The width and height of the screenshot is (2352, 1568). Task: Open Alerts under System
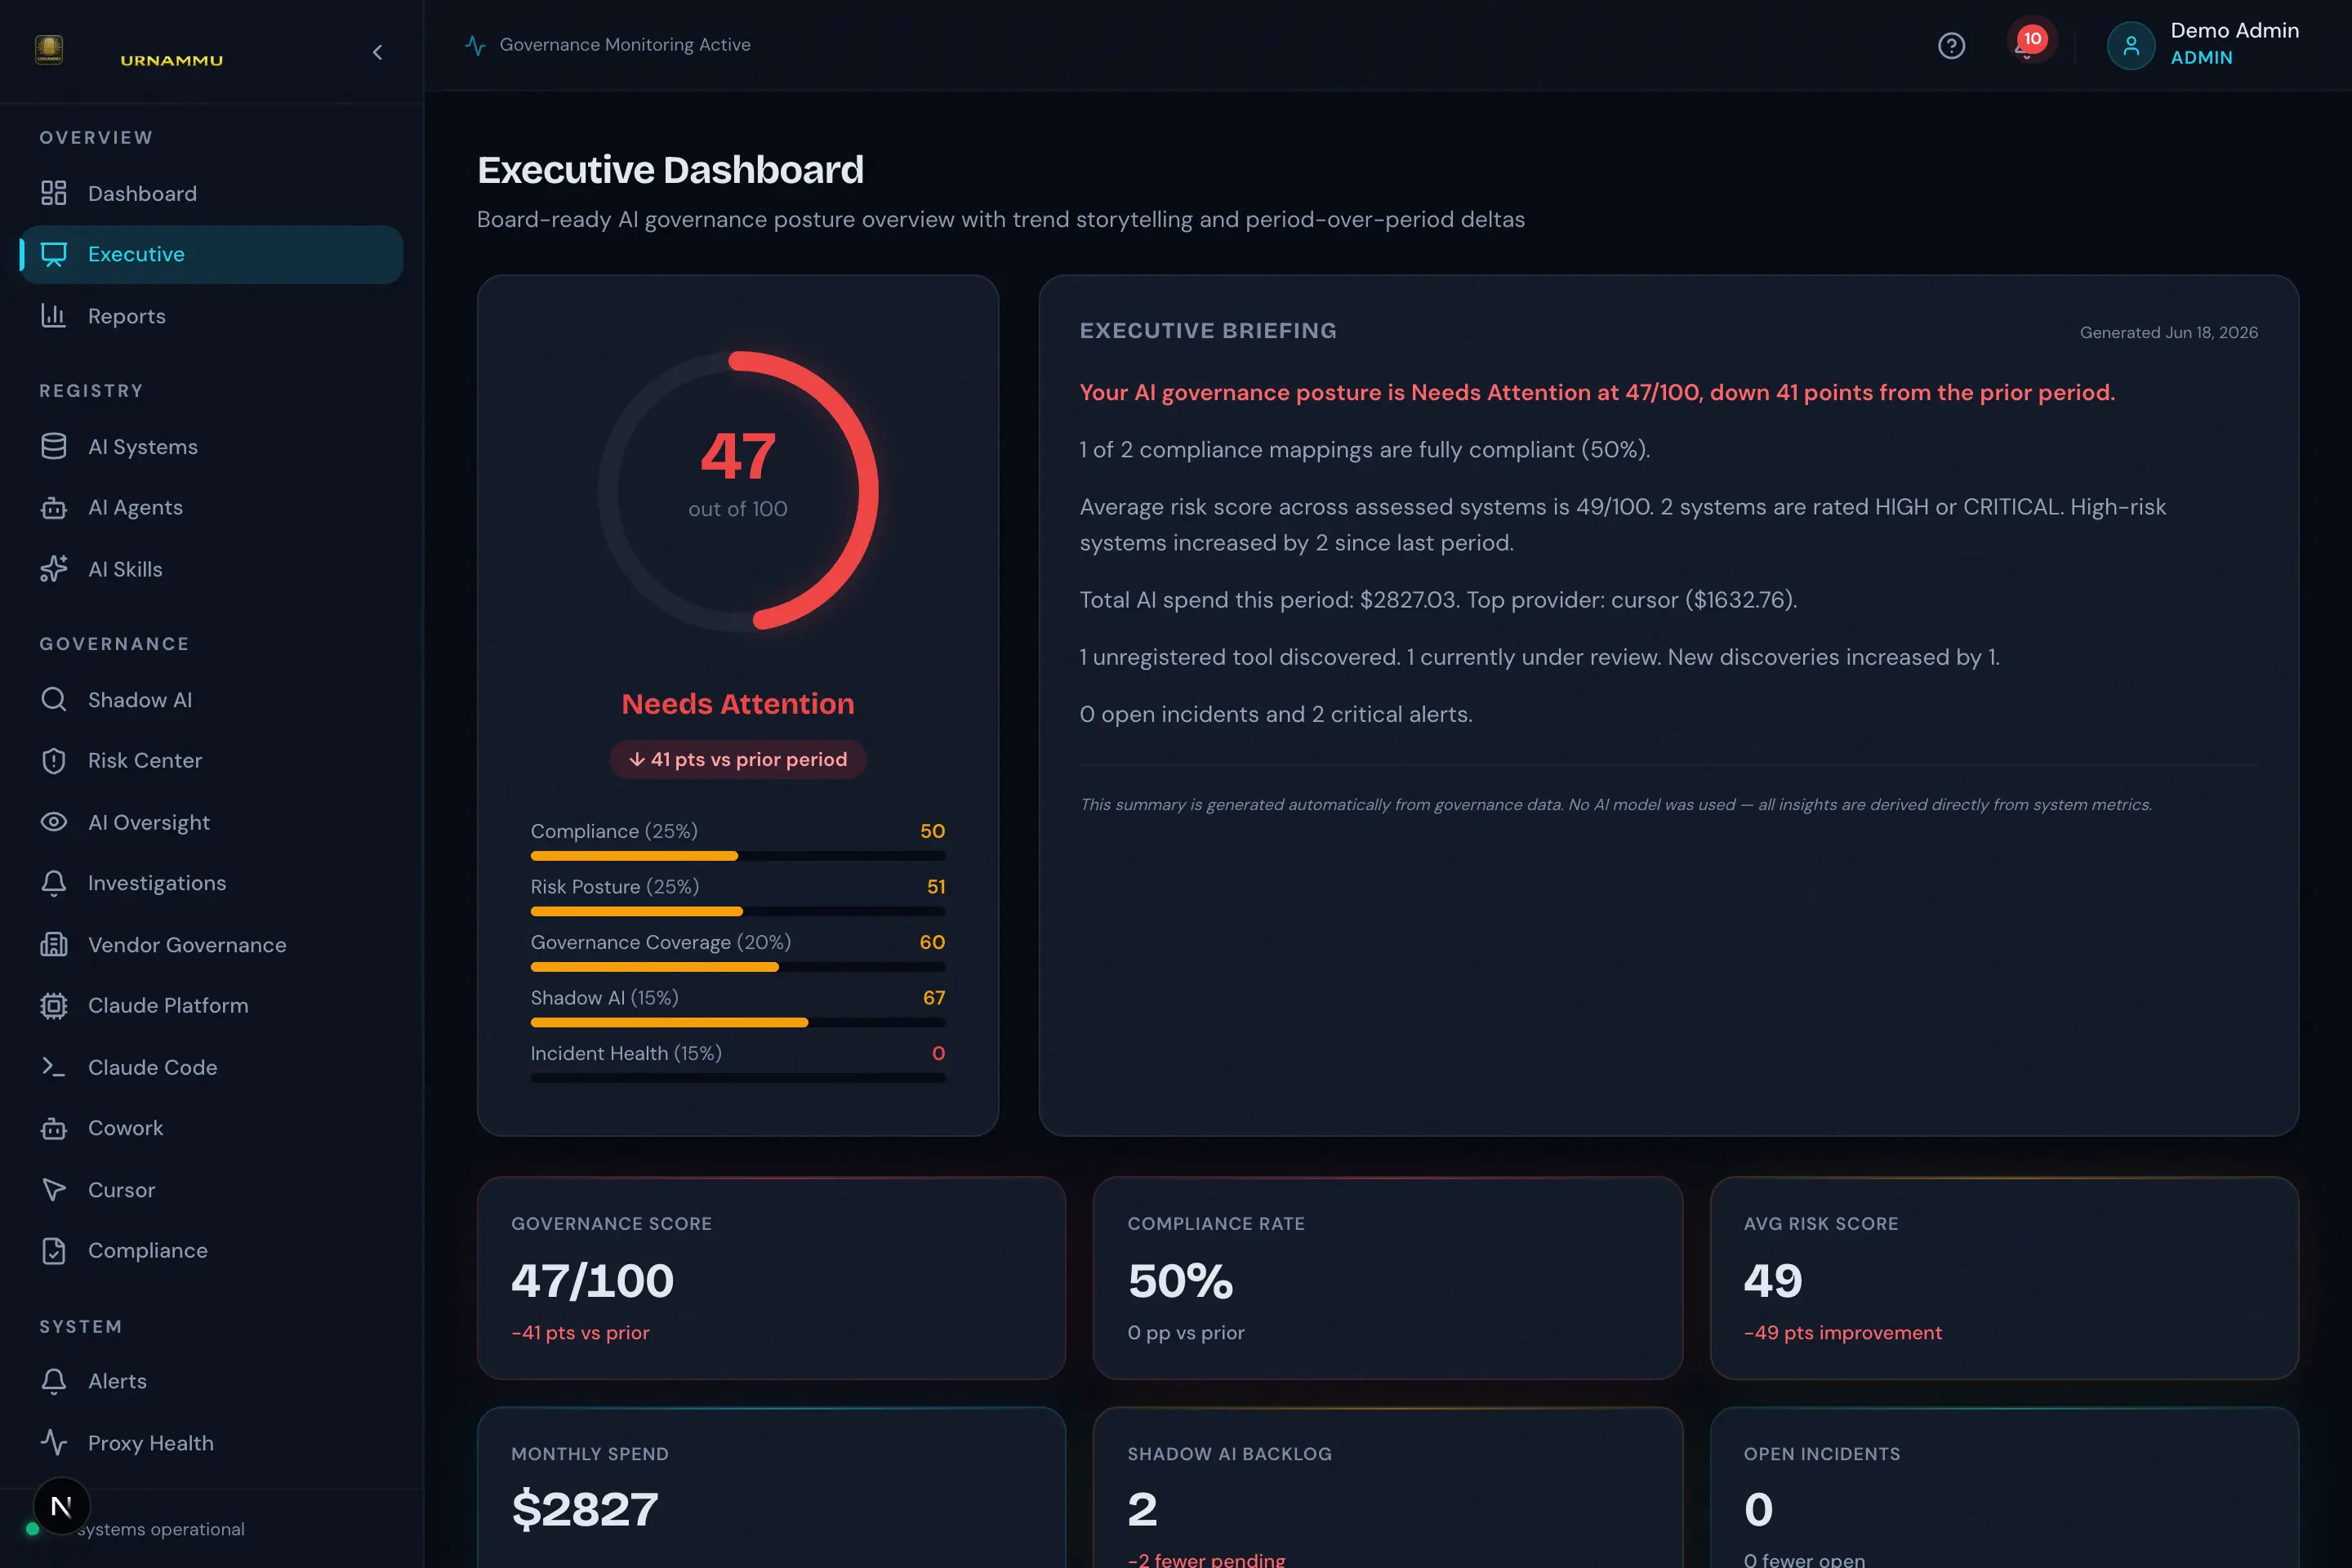click(x=211, y=1381)
